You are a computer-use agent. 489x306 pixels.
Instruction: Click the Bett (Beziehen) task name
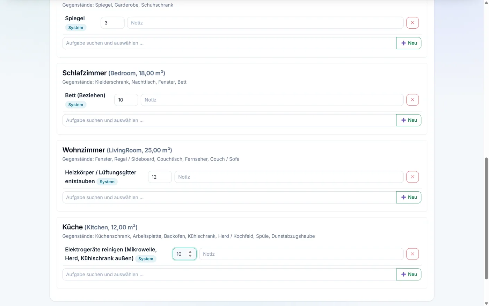pyautogui.click(x=85, y=95)
